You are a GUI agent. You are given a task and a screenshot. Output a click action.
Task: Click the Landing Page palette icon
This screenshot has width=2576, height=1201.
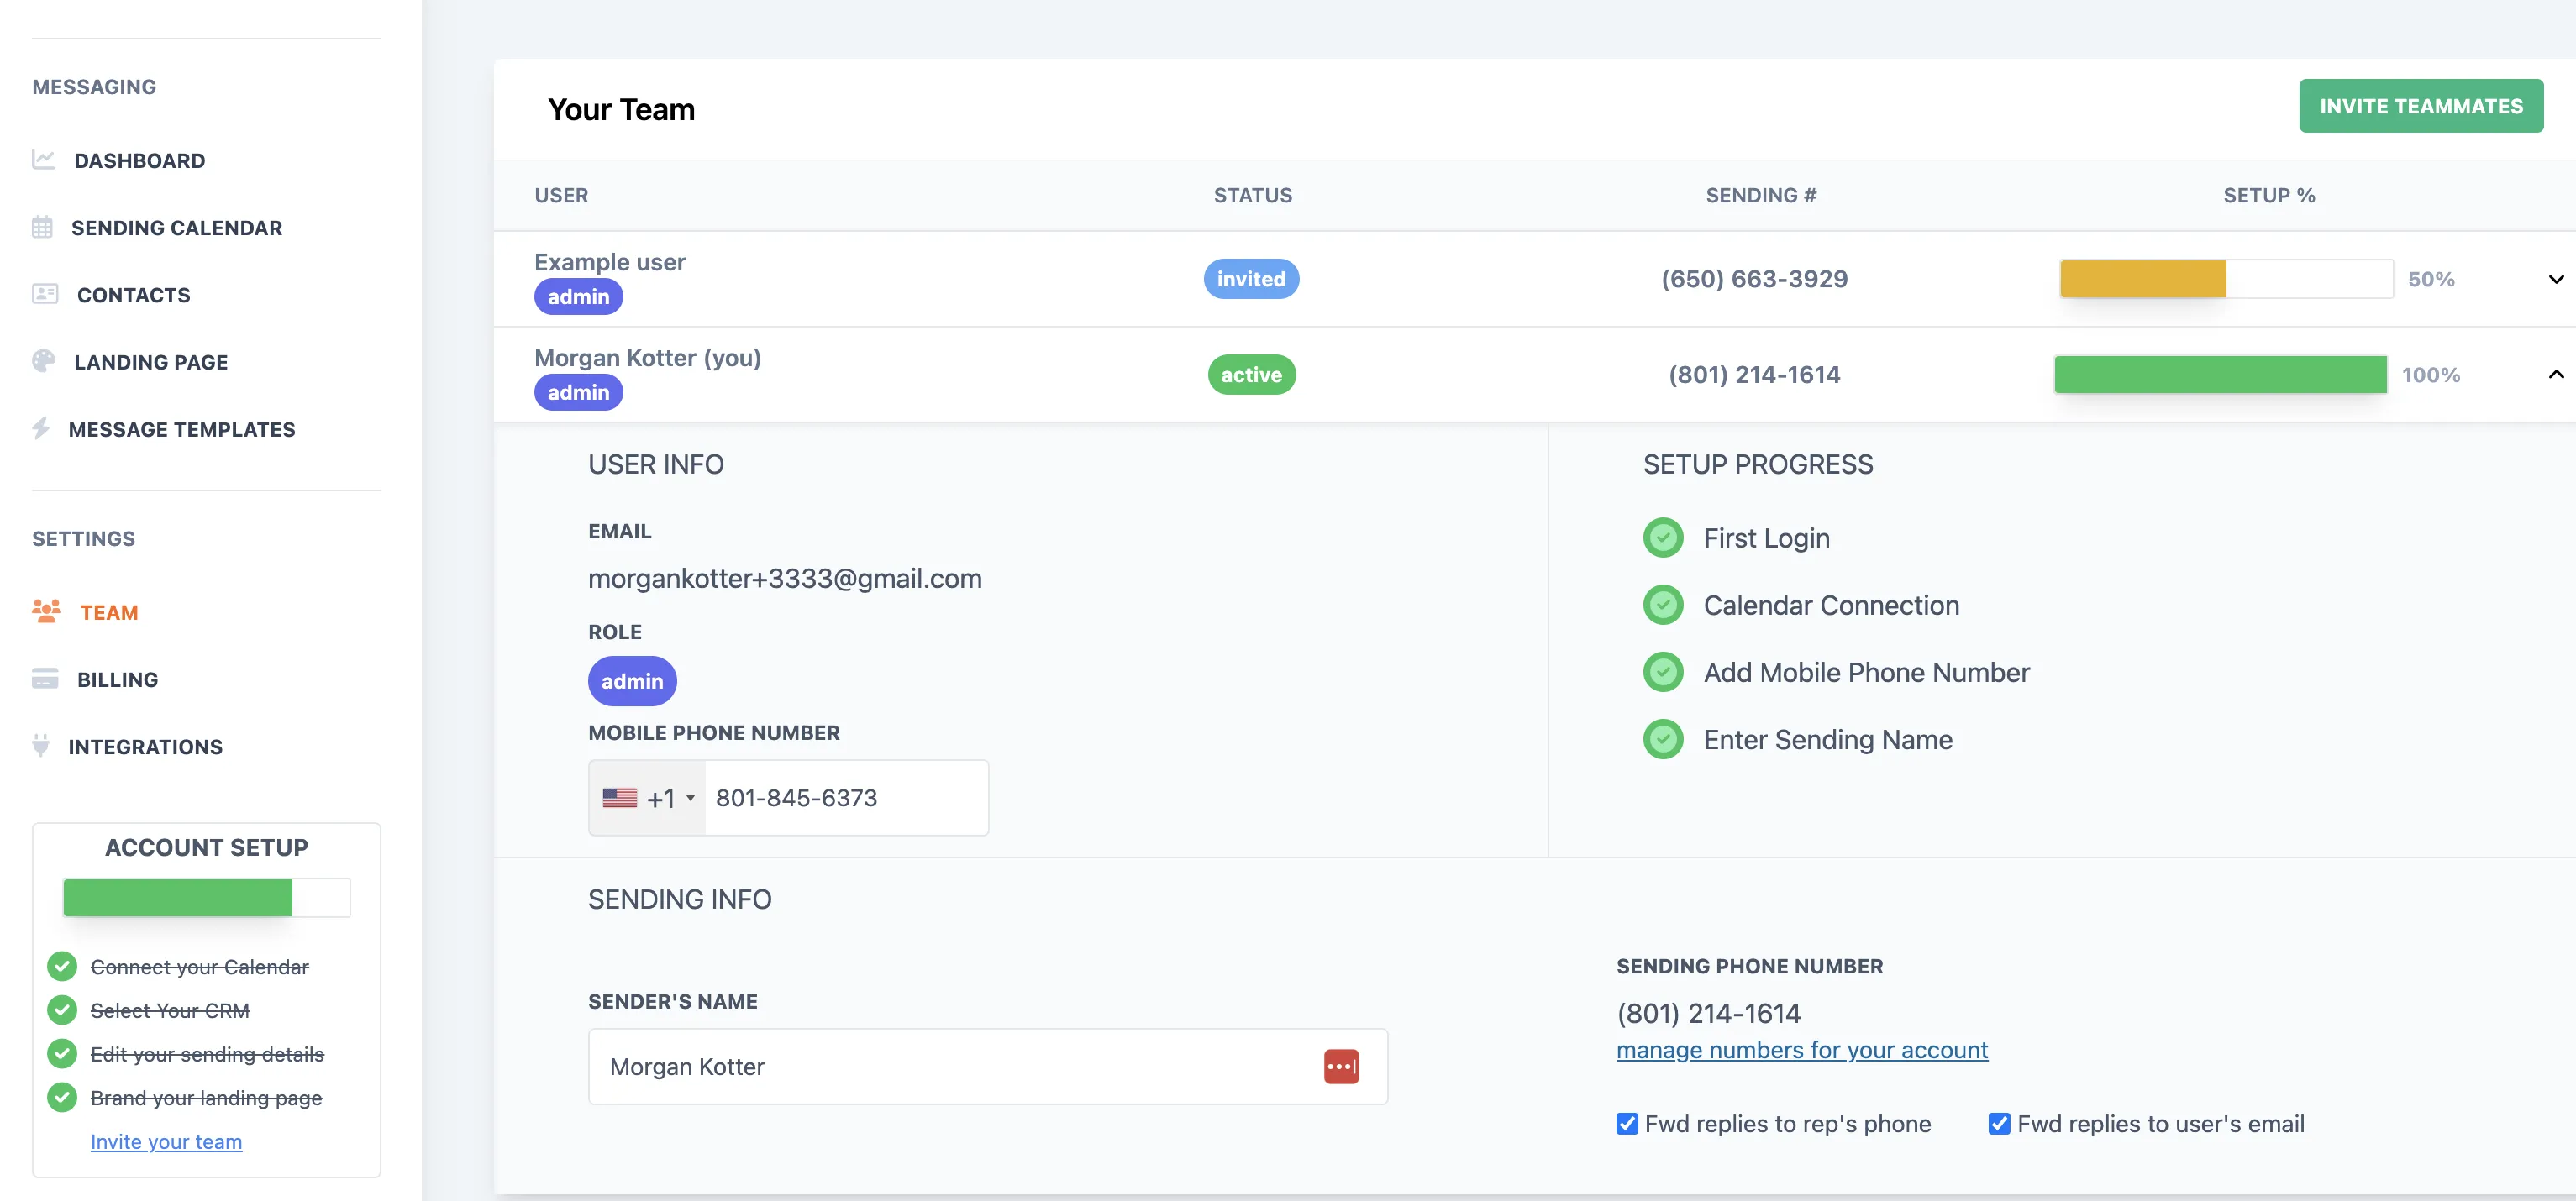(43, 361)
